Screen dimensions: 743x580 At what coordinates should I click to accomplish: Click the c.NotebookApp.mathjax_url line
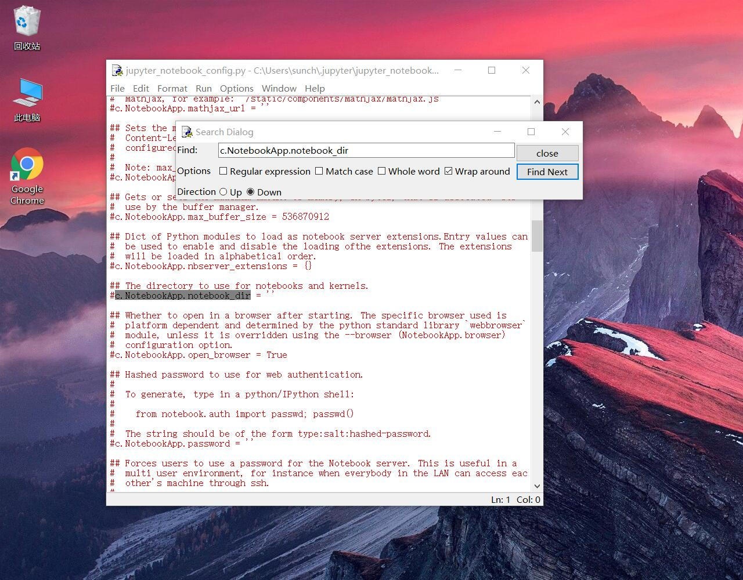coord(190,108)
